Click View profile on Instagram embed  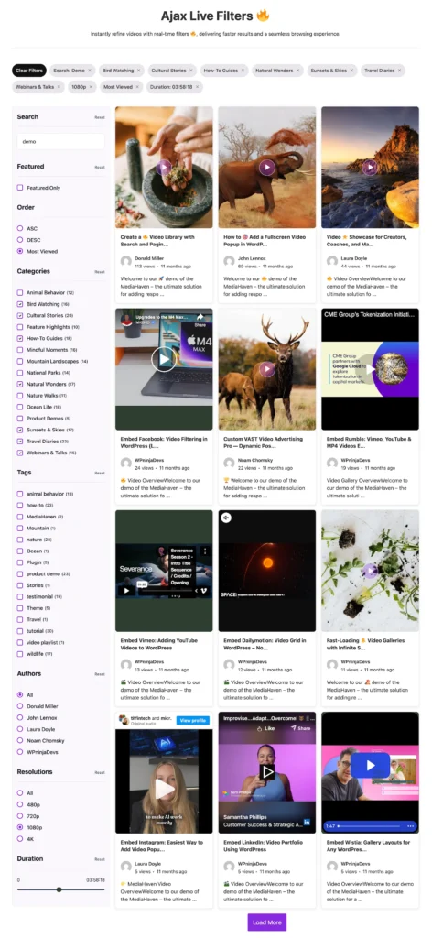[192, 720]
